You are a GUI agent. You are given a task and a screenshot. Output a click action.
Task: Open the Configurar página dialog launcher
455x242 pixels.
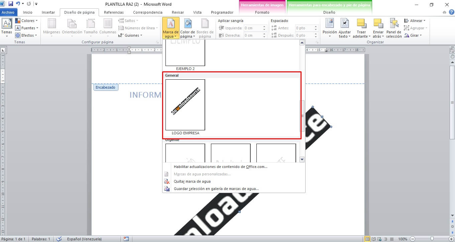pos(157,42)
